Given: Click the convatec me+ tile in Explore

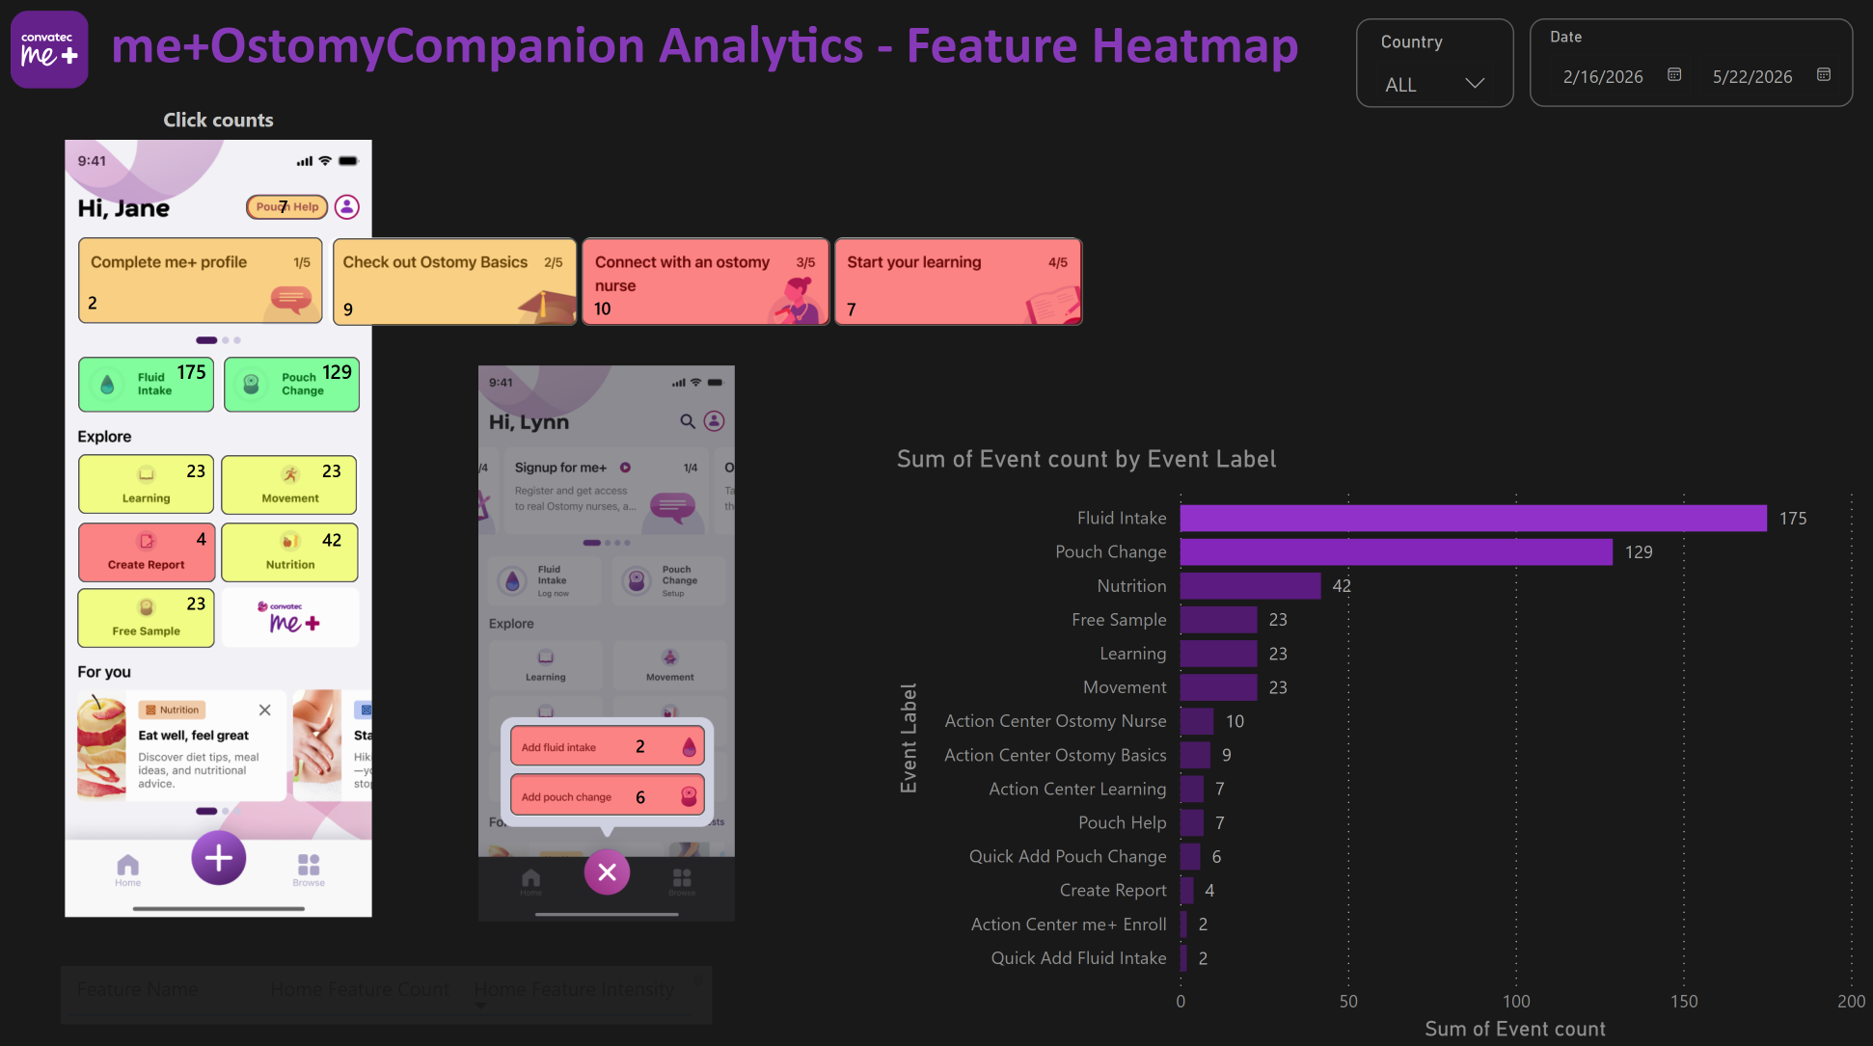Looking at the screenshot, I should [x=290, y=617].
